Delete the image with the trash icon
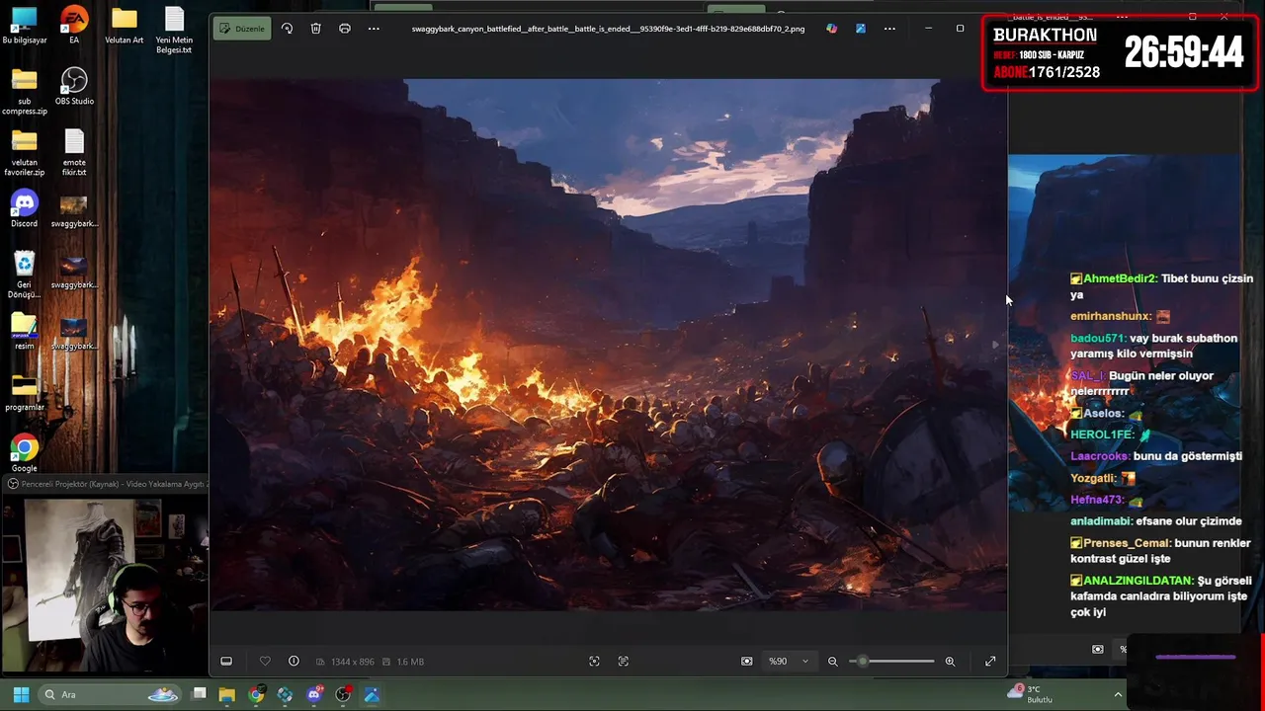This screenshot has height=711, width=1265. 316,29
